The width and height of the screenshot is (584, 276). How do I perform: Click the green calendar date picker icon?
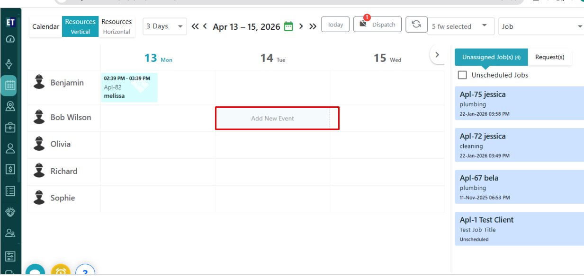288,26
